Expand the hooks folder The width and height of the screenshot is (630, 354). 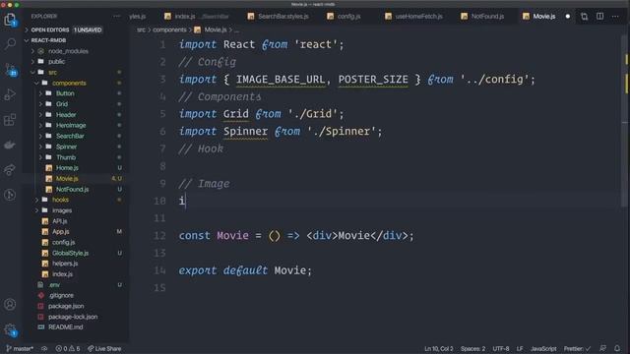point(60,200)
